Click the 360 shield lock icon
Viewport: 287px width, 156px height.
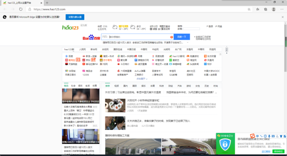[x=225, y=145]
